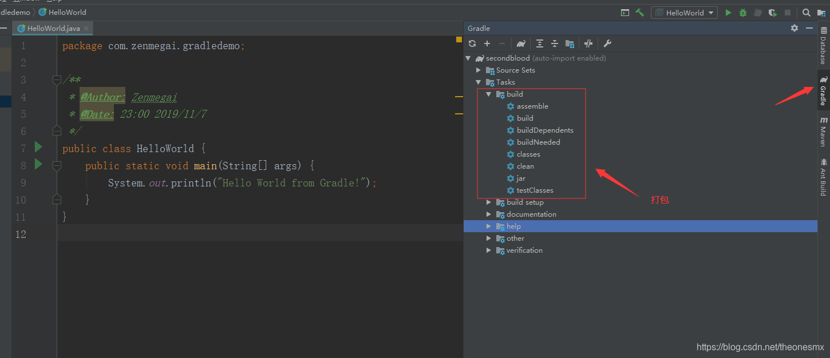Place cursor on empty line 12

[260, 234]
